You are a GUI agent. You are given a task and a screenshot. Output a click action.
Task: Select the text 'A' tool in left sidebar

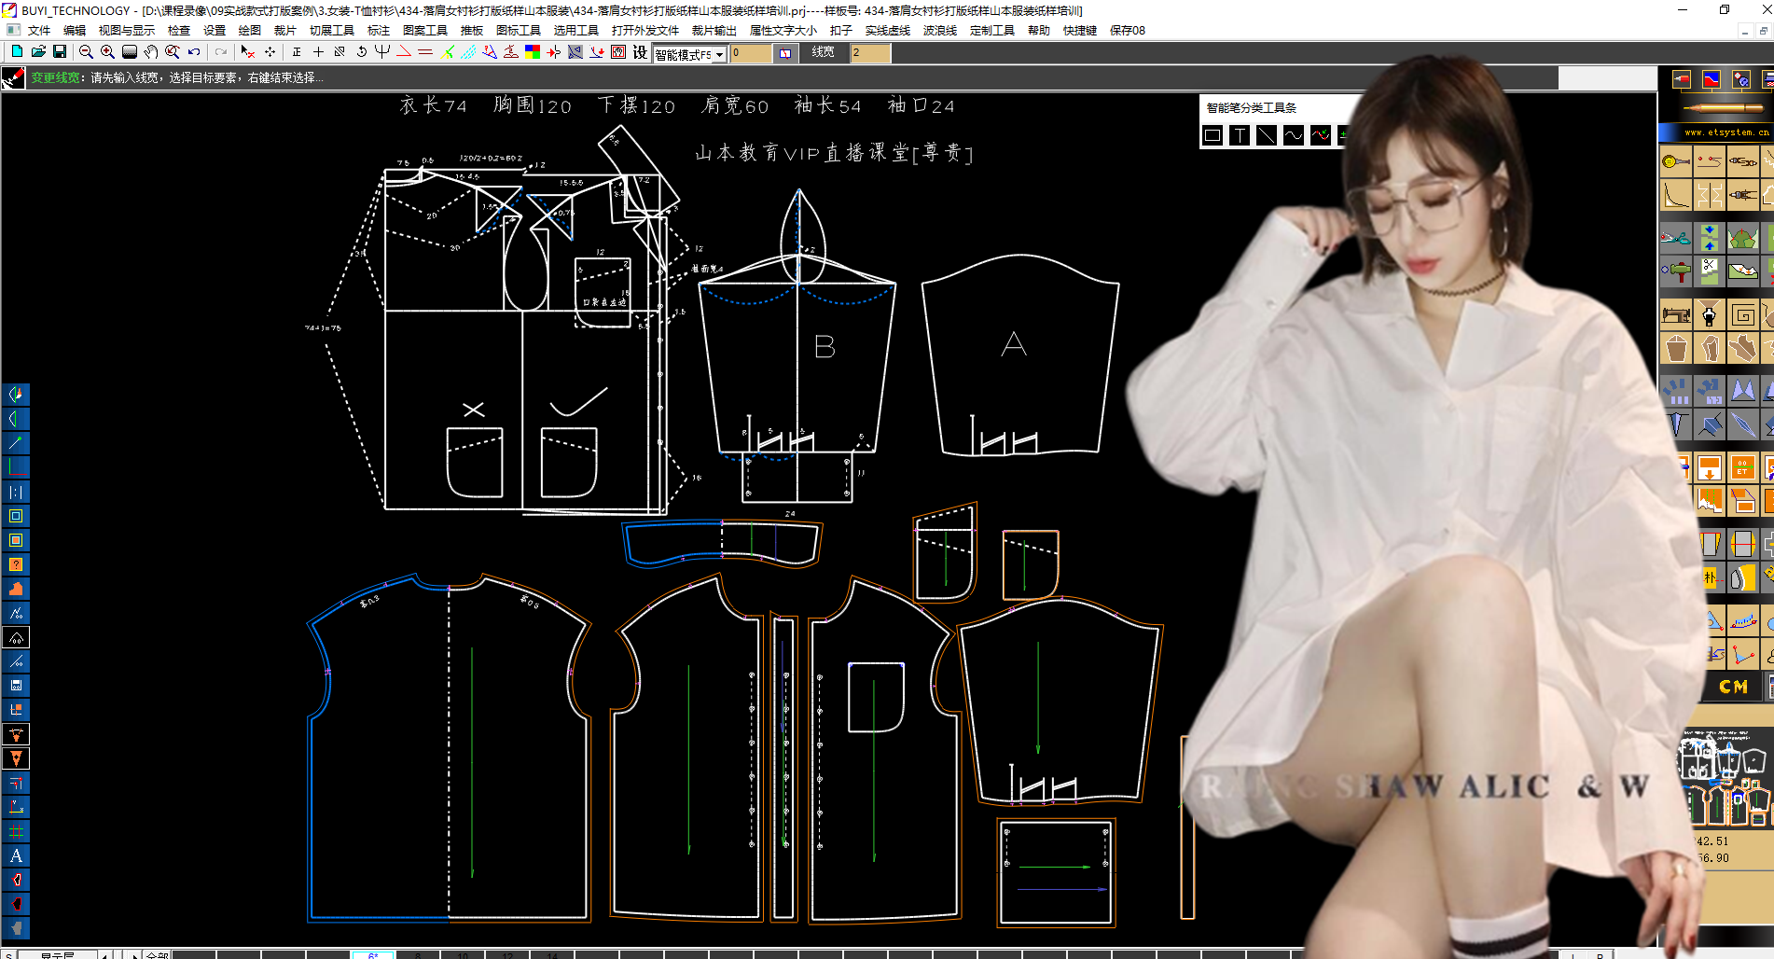click(x=16, y=855)
